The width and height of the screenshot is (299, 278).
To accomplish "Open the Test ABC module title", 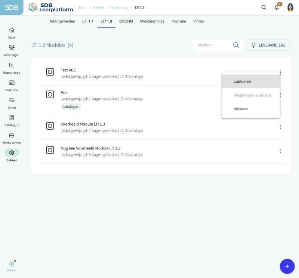I will click(68, 70).
